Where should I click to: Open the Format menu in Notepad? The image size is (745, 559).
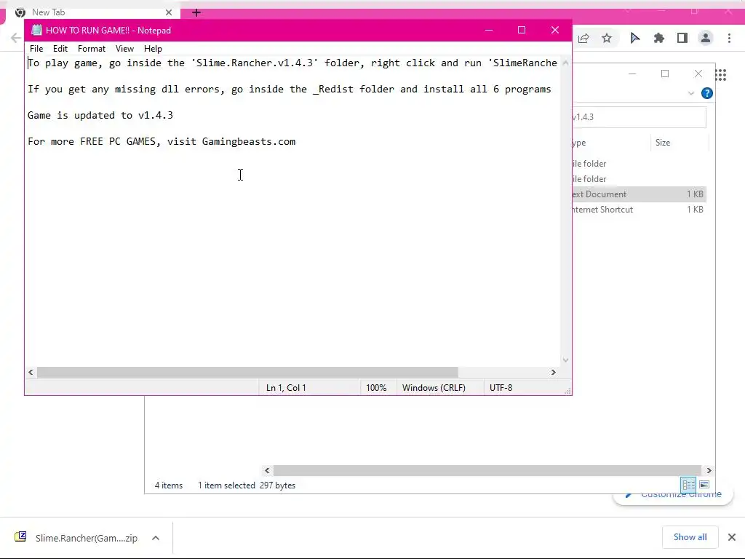pyautogui.click(x=91, y=49)
